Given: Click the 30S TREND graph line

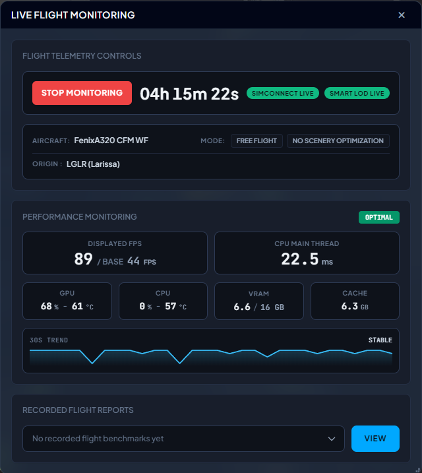Looking at the screenshot, I should coord(211,356).
